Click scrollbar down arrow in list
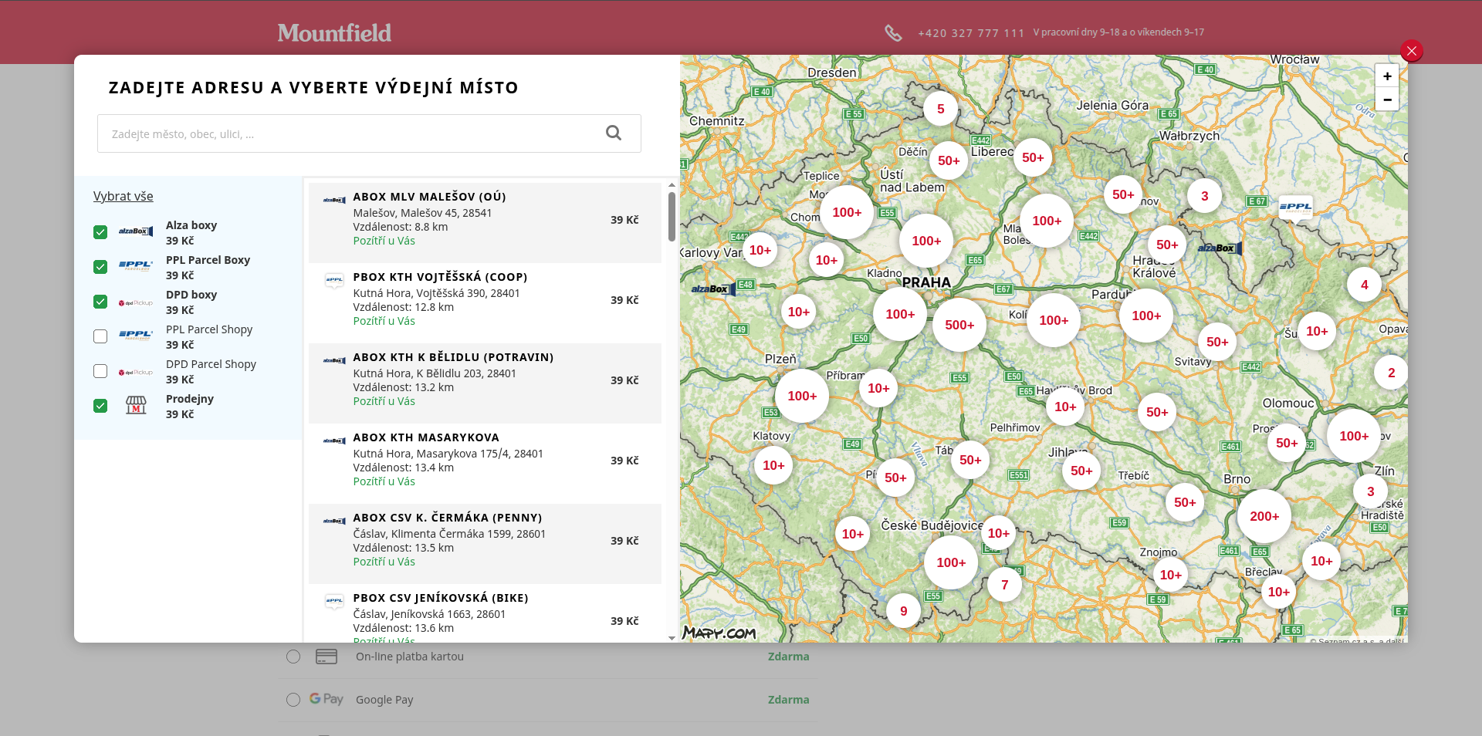The image size is (1482, 736). (x=672, y=638)
